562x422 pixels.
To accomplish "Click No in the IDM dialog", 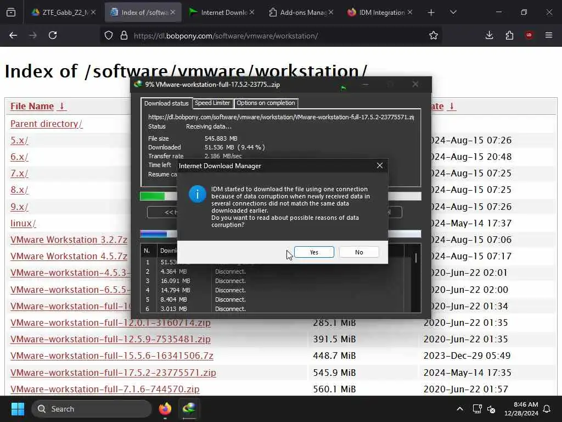I will click(359, 252).
